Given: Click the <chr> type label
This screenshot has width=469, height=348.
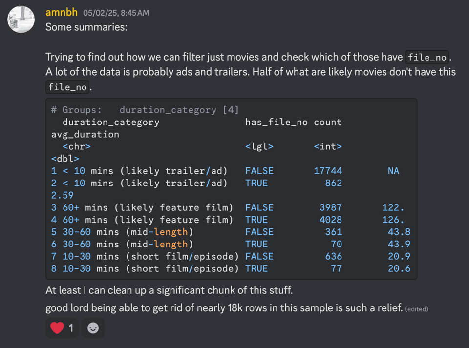Looking at the screenshot, I should tap(76, 146).
